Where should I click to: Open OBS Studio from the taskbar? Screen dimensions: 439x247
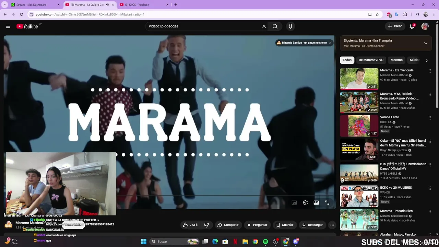pyautogui.click(x=275, y=242)
